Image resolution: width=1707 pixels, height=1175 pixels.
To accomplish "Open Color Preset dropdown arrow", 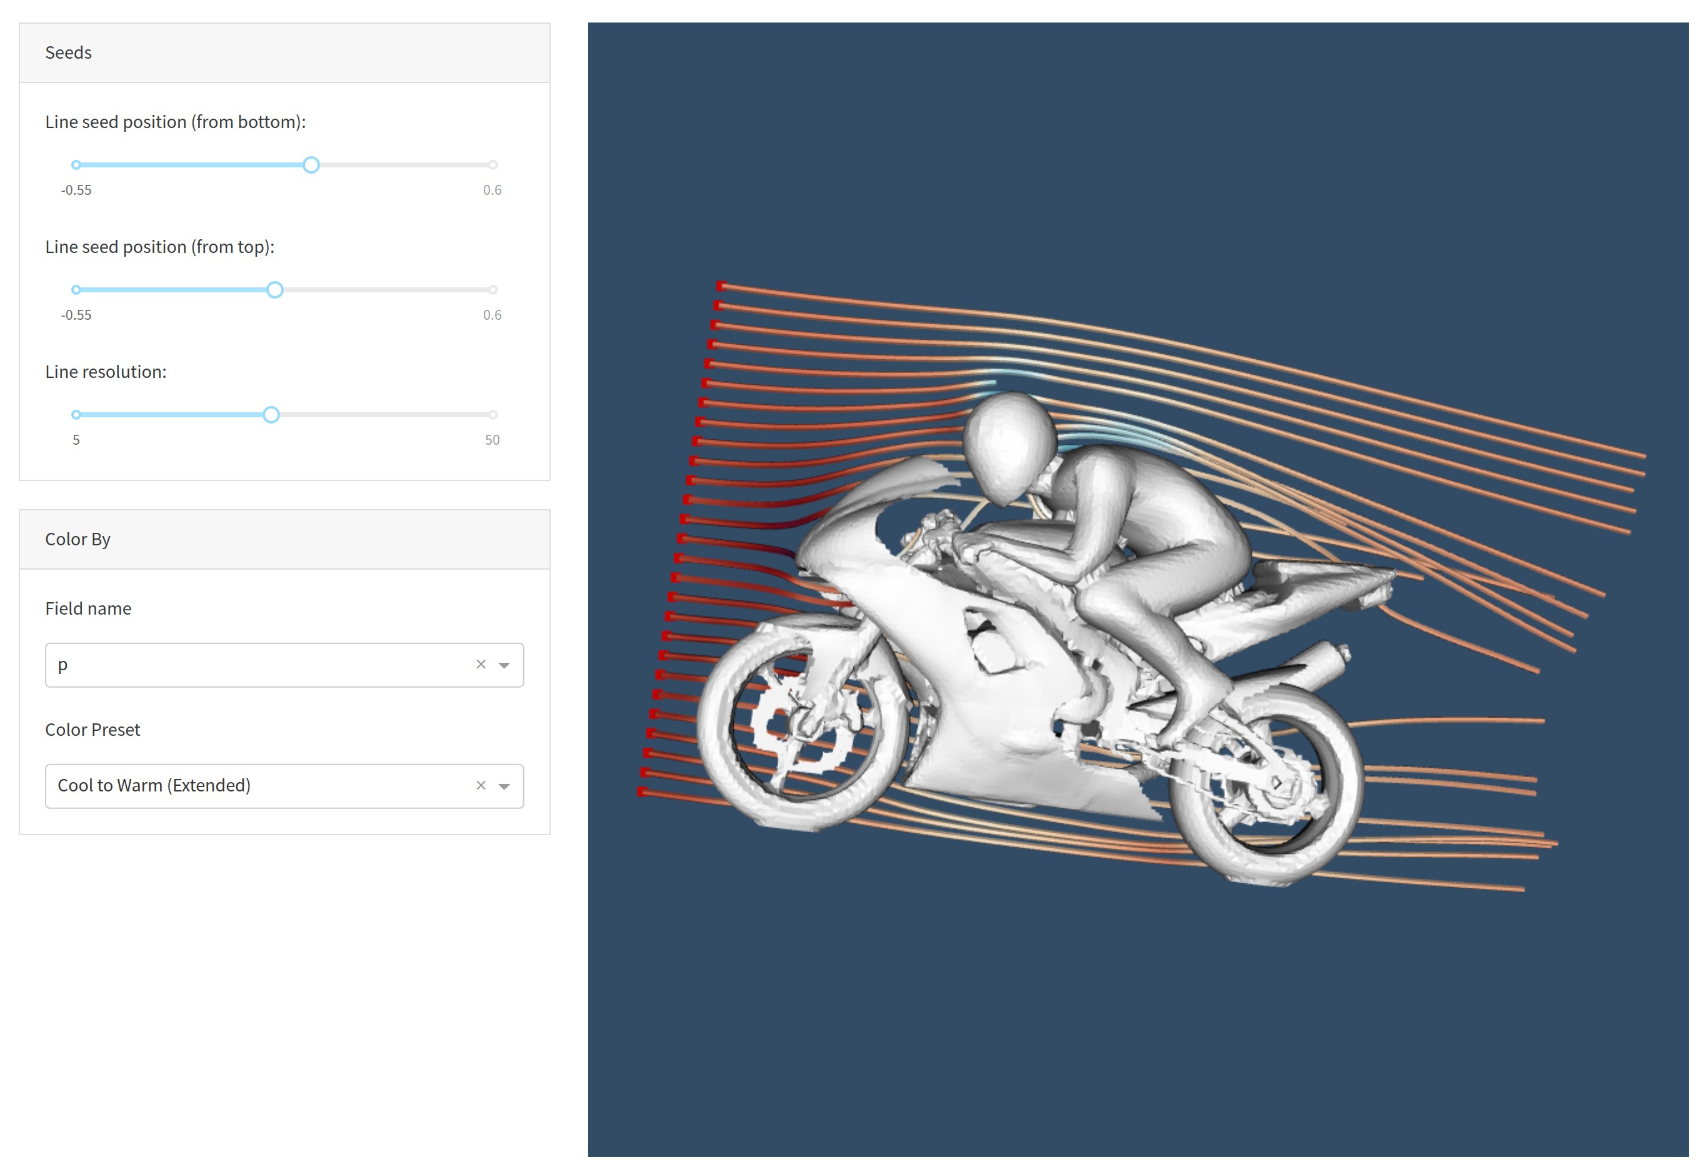I will (504, 786).
